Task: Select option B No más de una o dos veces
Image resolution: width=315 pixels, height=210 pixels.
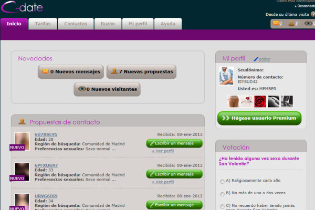Action: 222,194
